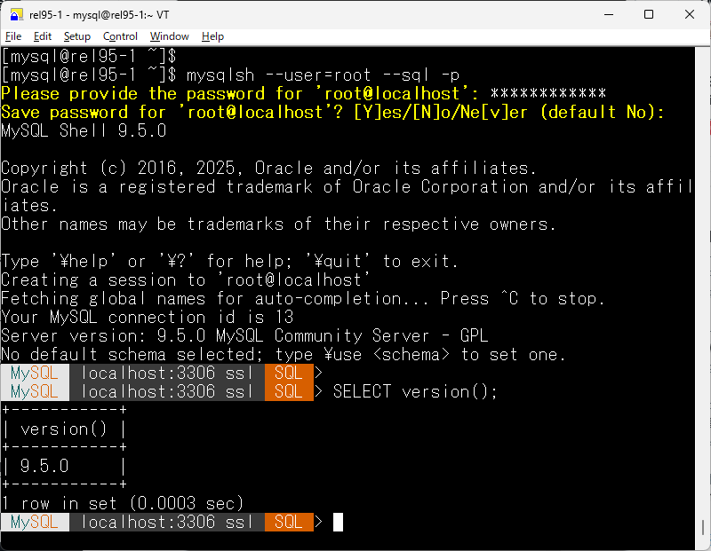This screenshot has width=711, height=551.
Task: Click the vertical scrollbar thumb
Action: pos(703,527)
